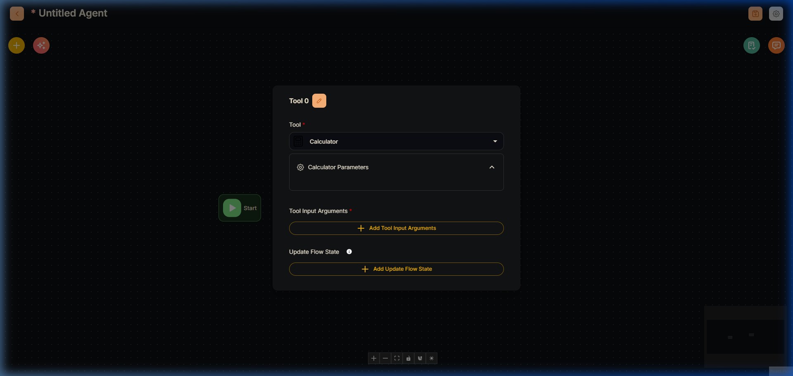The width and height of the screenshot is (793, 376).
Task: Toggle interactivity with the crossed hand icon
Action: [420, 358]
